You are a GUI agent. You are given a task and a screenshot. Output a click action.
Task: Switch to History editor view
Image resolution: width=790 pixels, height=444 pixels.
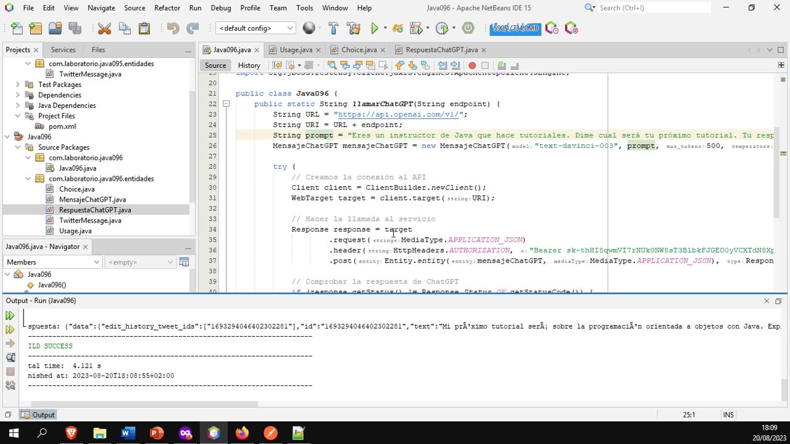tap(249, 65)
